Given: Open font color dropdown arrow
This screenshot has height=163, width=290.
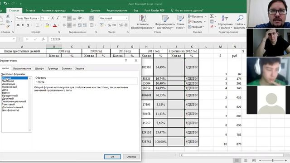Looking at the screenshot, I should [x=58, y=25].
